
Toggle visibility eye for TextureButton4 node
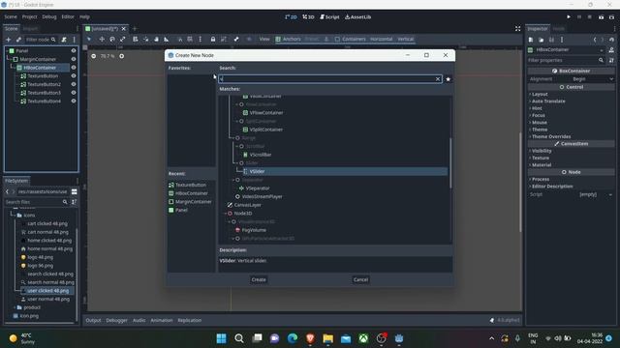point(74,101)
